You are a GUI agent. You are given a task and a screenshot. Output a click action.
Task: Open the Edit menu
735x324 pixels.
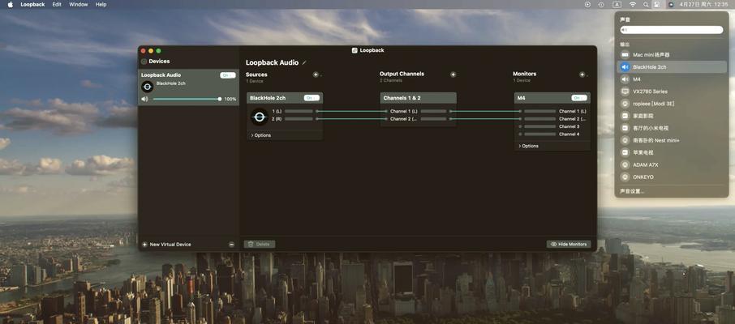coord(57,4)
